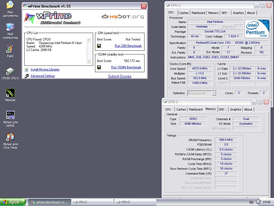Open Processor #1 selection dropdown
Screen dimensions: 274x206
[202, 93]
